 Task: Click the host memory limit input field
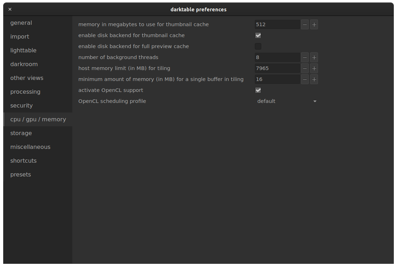[x=277, y=68]
